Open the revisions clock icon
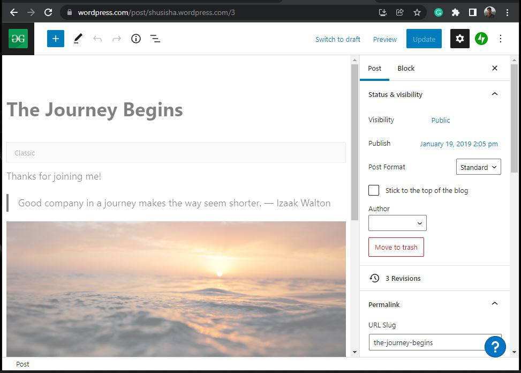 [x=374, y=278]
